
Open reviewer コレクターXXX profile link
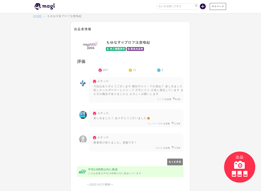155,124
